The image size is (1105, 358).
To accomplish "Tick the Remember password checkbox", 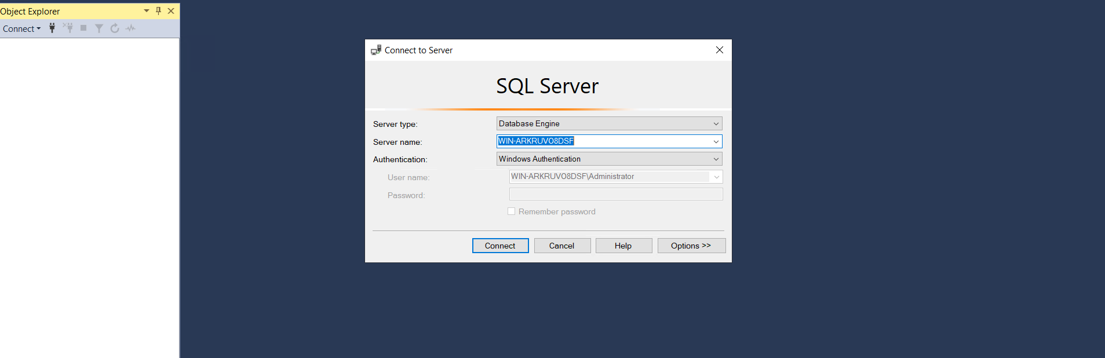I will [x=512, y=211].
